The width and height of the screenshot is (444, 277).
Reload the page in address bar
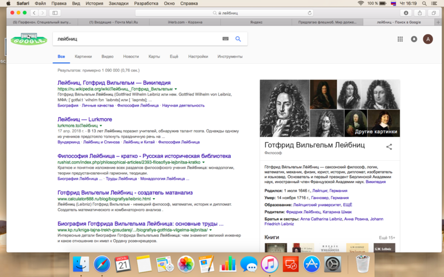310,13
